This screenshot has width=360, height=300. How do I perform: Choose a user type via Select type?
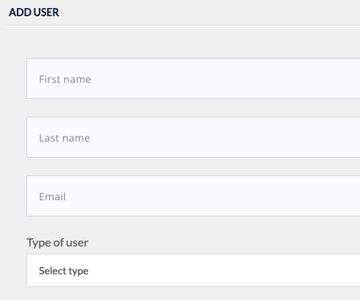[x=193, y=271]
